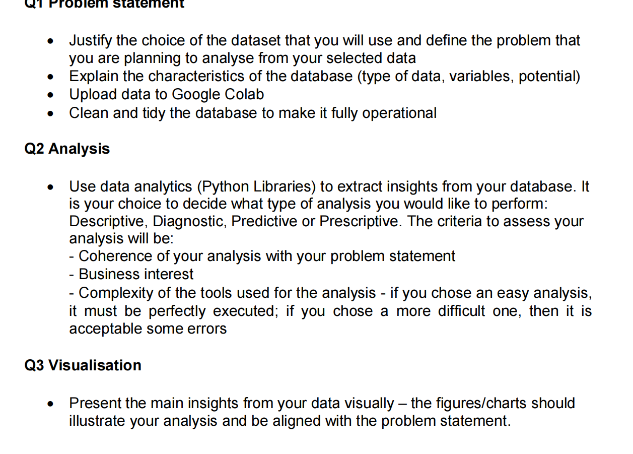Click the bullet before 'Justify the choice'

[50, 41]
